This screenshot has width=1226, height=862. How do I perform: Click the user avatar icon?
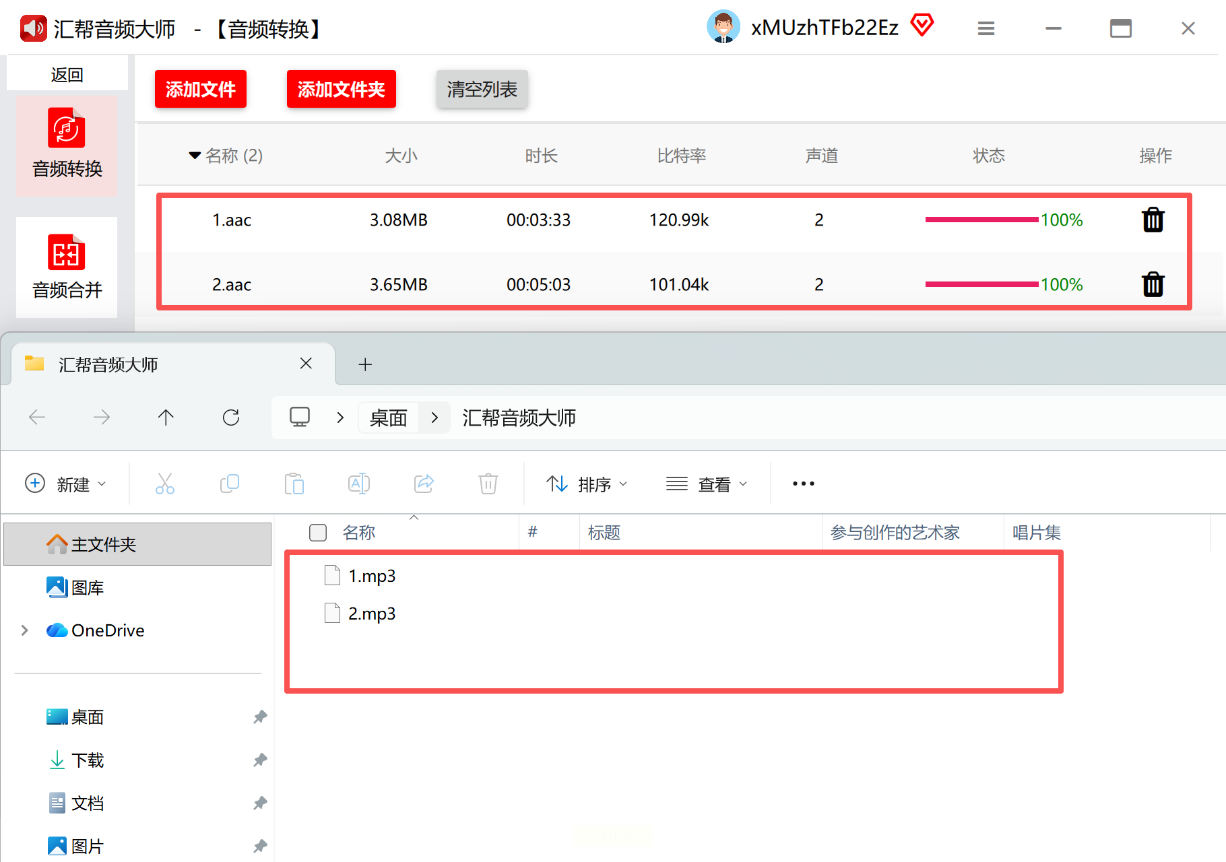pyautogui.click(x=723, y=28)
